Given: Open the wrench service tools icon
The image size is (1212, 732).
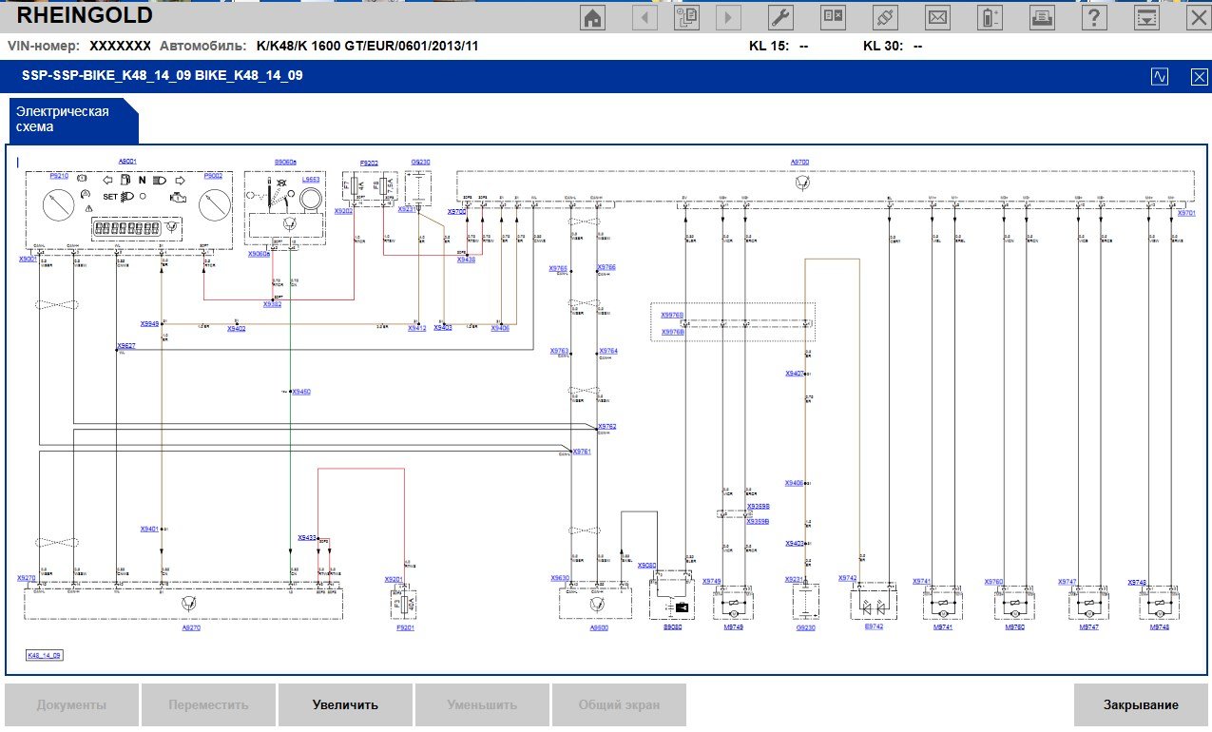Looking at the screenshot, I should pos(779,18).
